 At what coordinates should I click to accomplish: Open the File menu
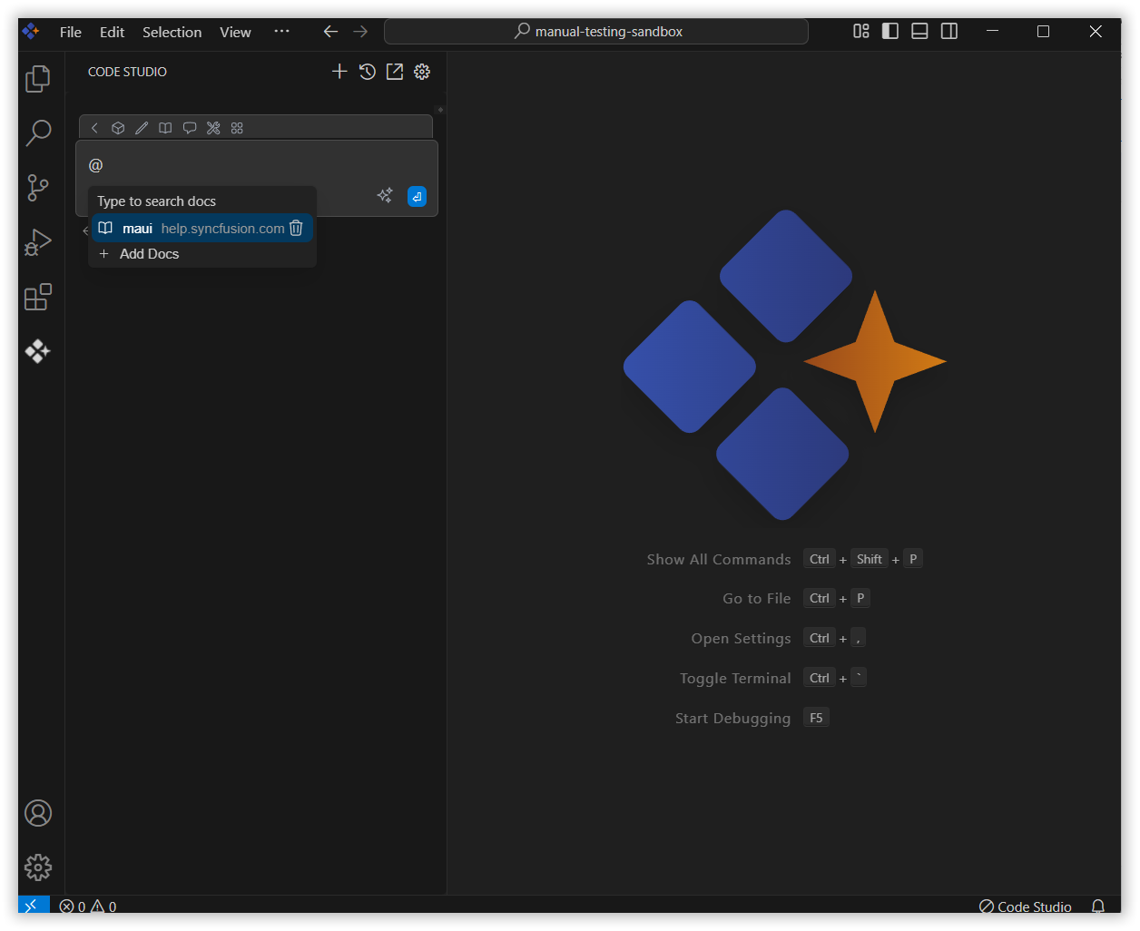(x=71, y=32)
